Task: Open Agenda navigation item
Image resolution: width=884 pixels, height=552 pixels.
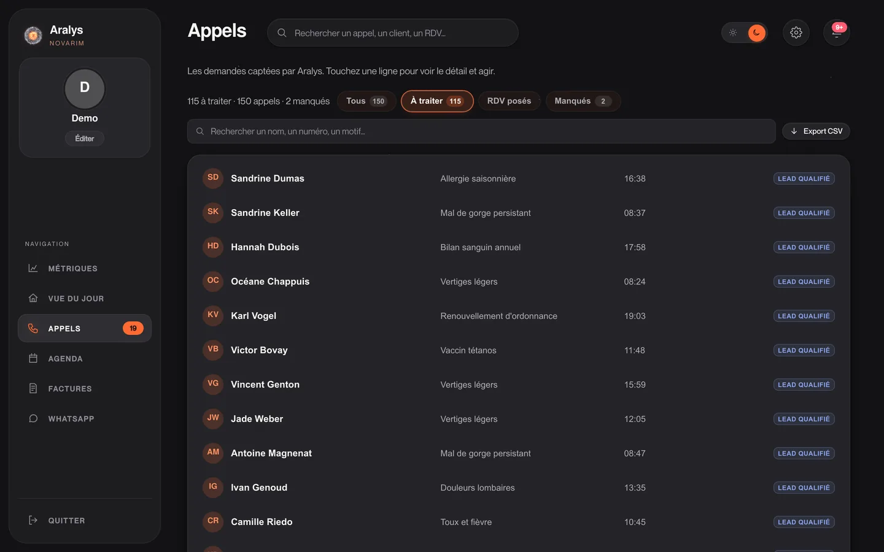Action: click(85, 358)
